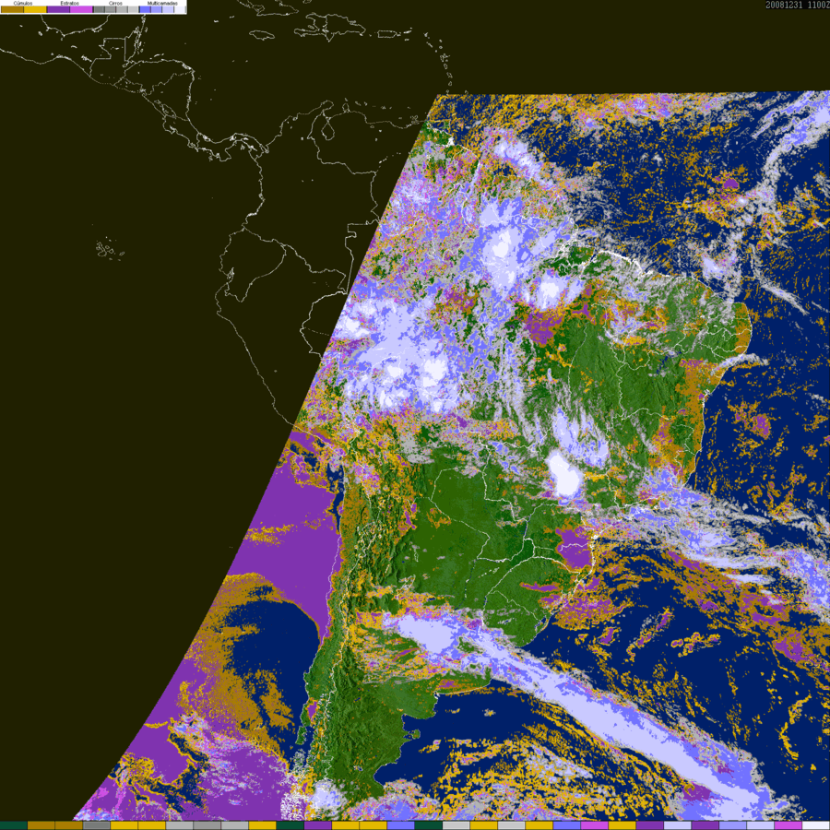830x830 pixels.
Task: Click the magenta Estratos legend swatch
Action: [x=81, y=9]
